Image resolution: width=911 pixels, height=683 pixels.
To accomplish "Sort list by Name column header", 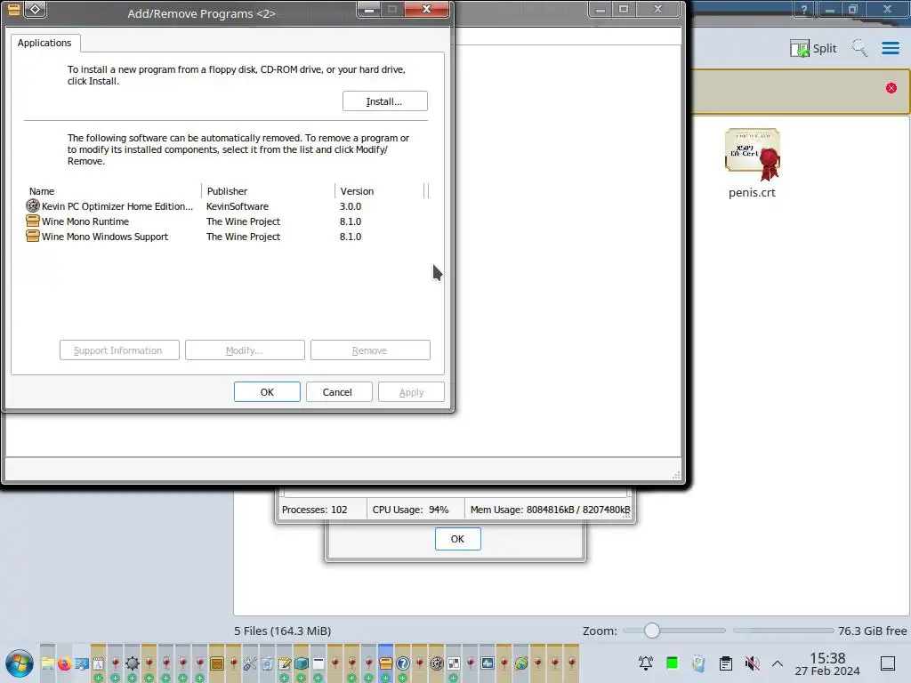I will 114,191.
